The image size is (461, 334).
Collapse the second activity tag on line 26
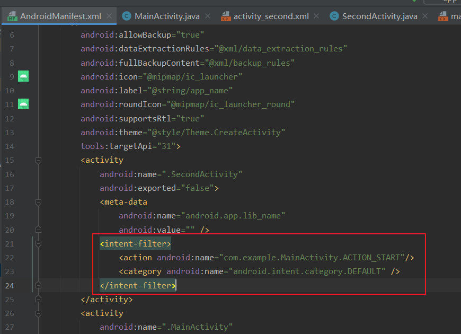coord(38,313)
